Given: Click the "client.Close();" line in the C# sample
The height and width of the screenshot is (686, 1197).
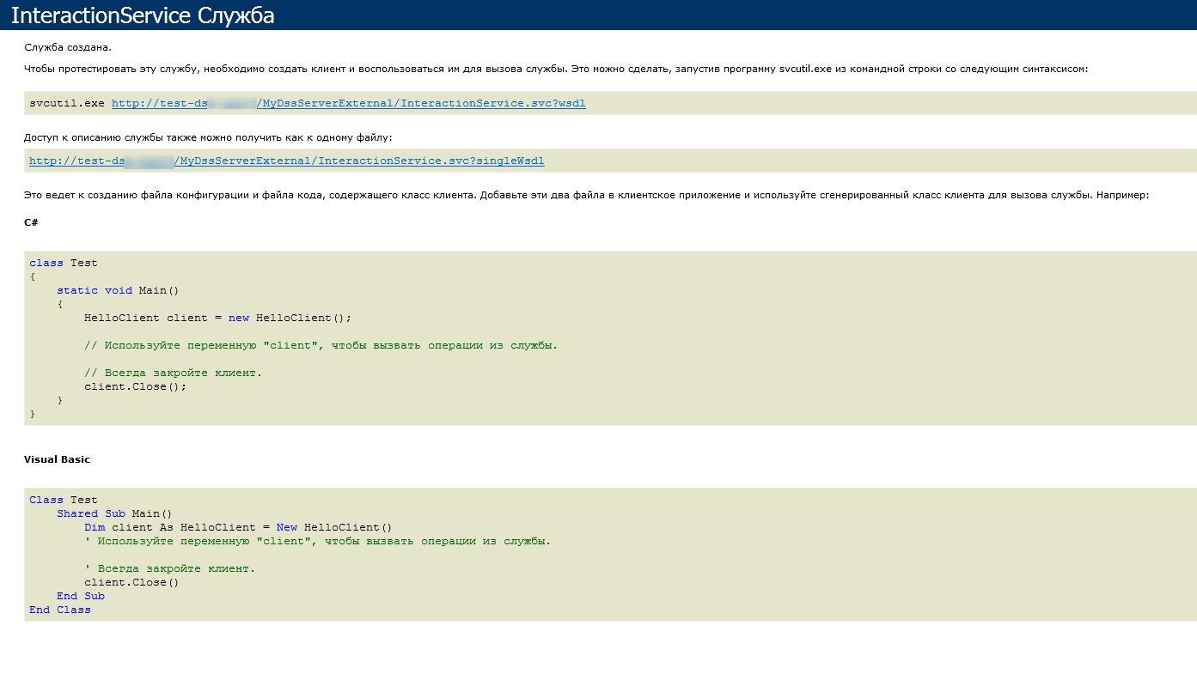Looking at the screenshot, I should (x=135, y=386).
